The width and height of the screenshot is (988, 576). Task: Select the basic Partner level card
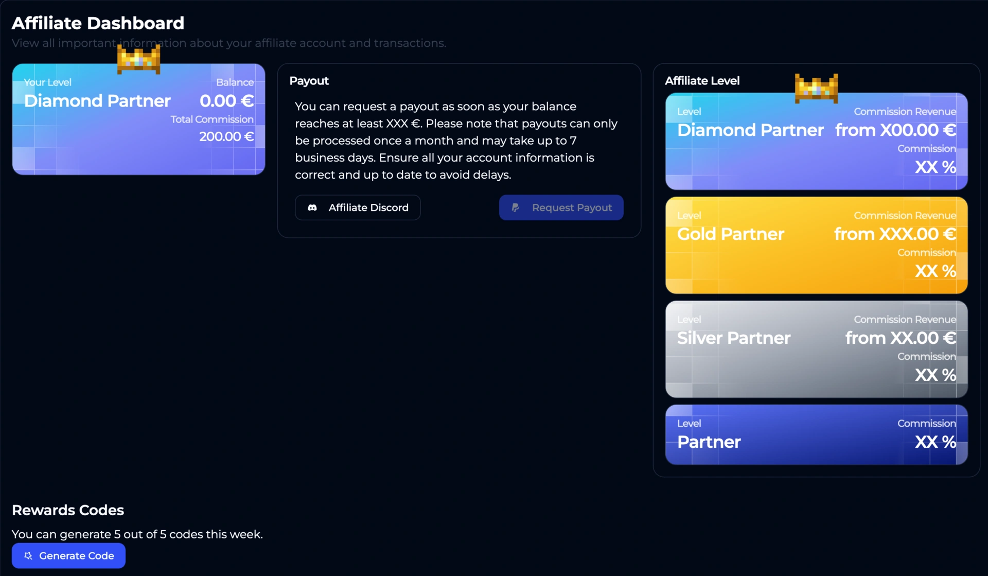[816, 434]
